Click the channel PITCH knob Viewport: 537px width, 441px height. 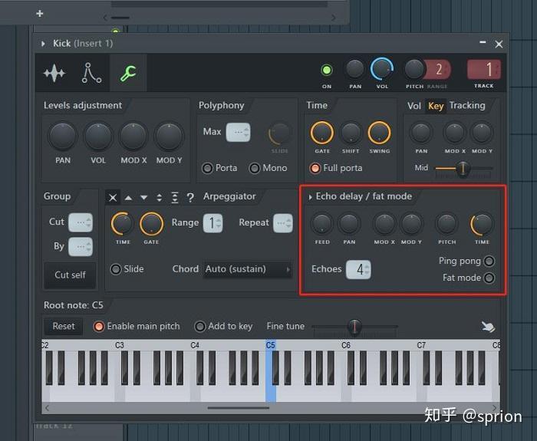414,69
